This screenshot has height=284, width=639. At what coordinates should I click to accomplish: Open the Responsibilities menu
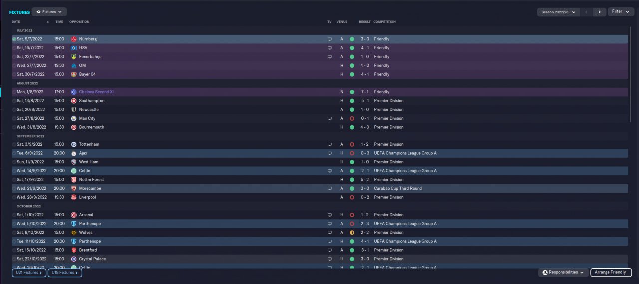563,272
